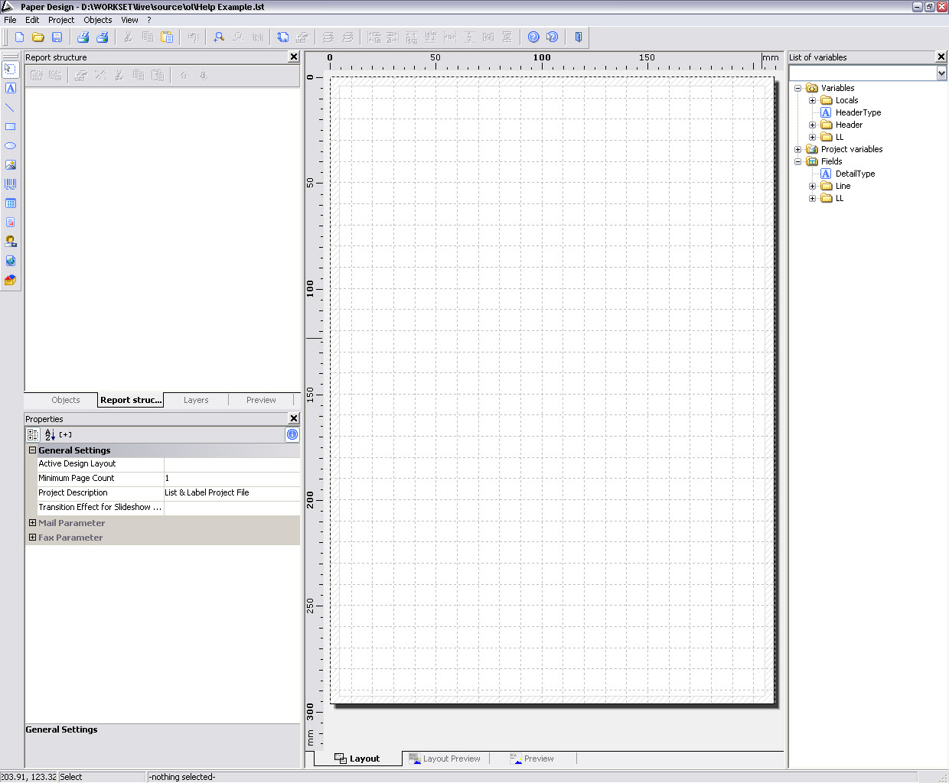The image size is (949, 783).
Task: Select DetailType field
Action: point(855,174)
